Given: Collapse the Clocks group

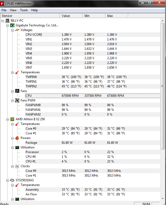Looking at the screenshot, I should pos(12,166).
